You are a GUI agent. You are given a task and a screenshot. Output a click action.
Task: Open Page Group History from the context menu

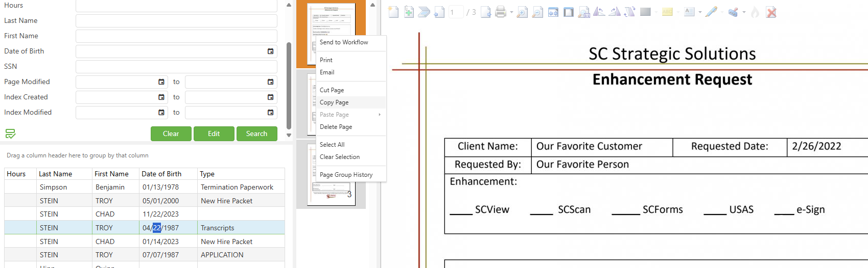tap(346, 175)
